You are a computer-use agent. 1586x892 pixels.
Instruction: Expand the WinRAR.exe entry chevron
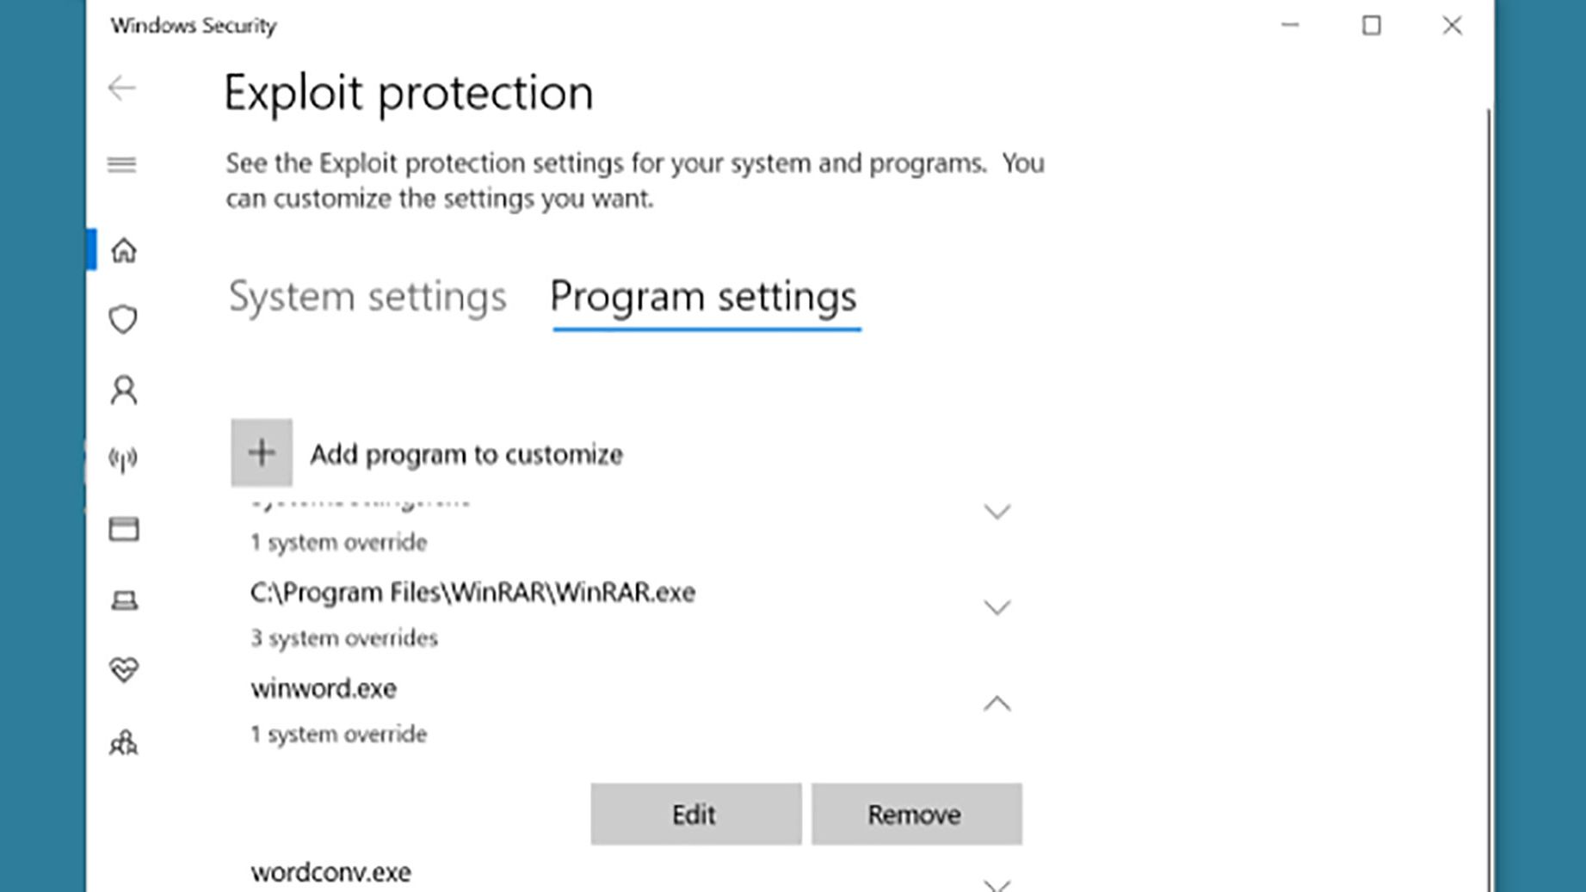pyautogui.click(x=997, y=608)
